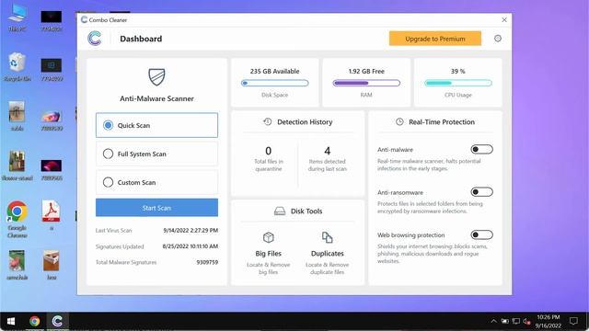The image size is (589, 331).
Task: Click the '235 GB Available' text
Action: coord(275,71)
